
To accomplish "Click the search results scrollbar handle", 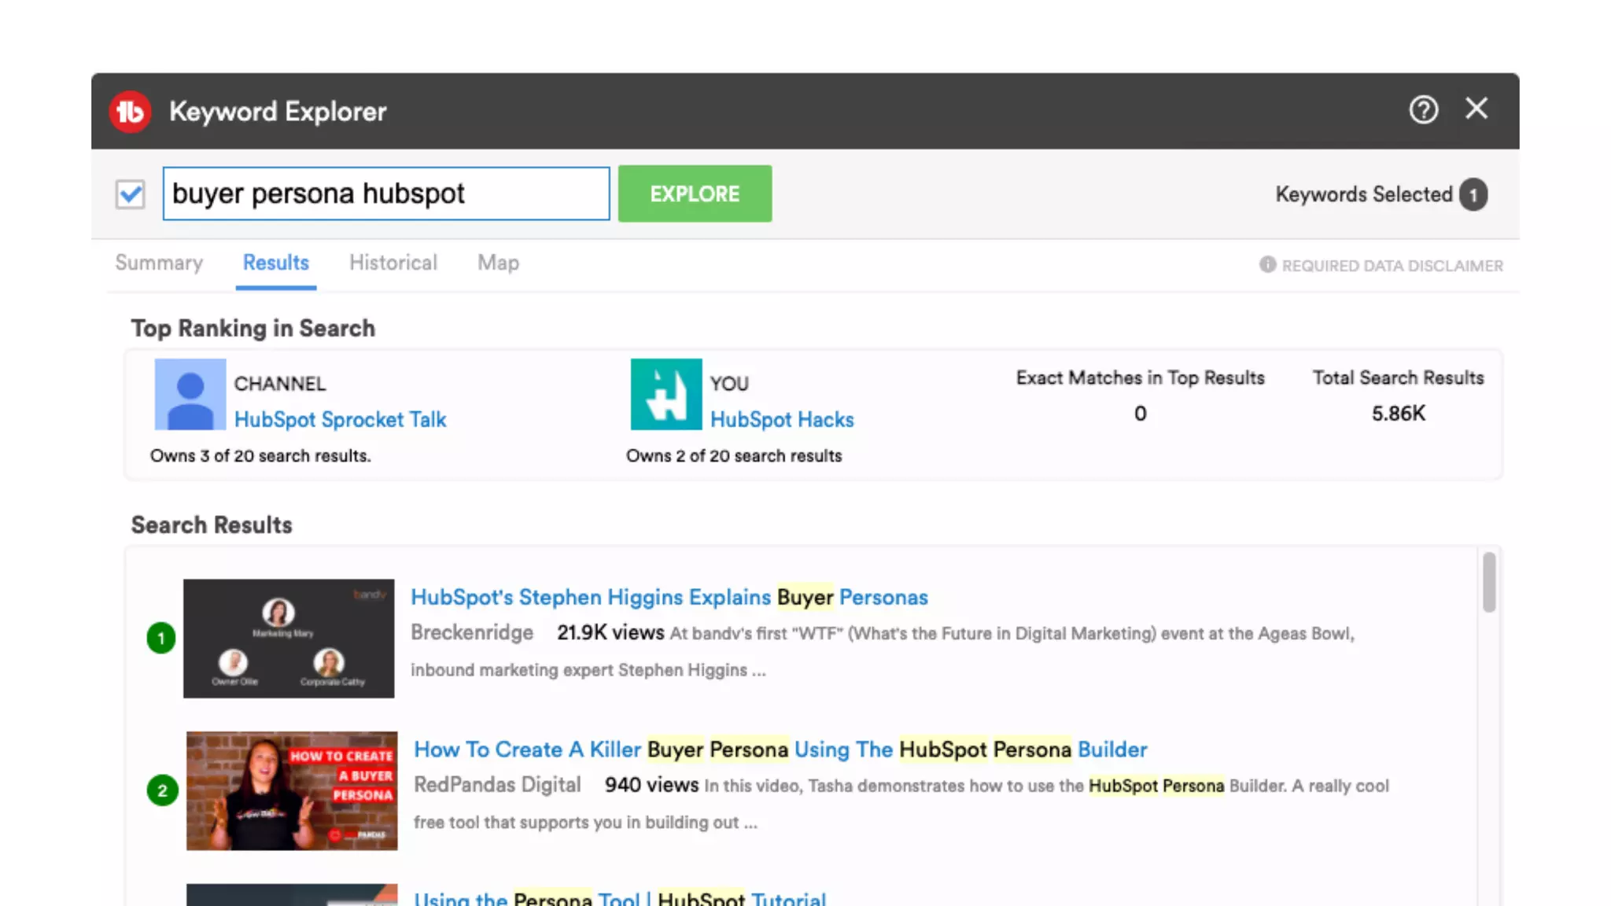I will point(1488,582).
